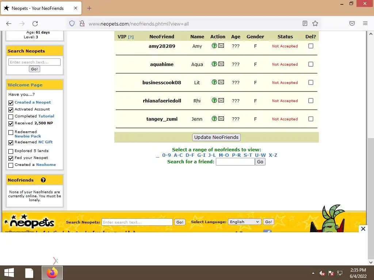View neofriends range 0-9
374x280 pixels.
point(167,155)
